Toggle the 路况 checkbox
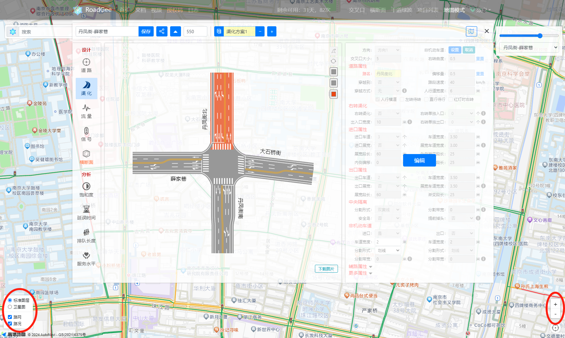The image size is (565, 338). (10, 324)
